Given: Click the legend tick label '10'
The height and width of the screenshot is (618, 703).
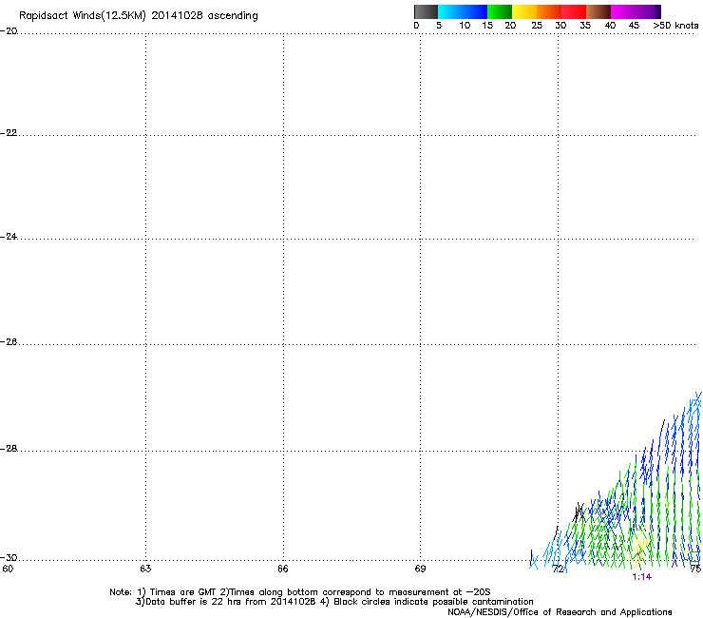Looking at the screenshot, I should click(465, 26).
